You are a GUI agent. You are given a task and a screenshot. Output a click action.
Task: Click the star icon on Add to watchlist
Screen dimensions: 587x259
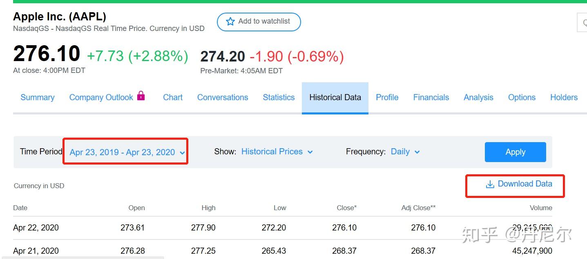(x=230, y=22)
